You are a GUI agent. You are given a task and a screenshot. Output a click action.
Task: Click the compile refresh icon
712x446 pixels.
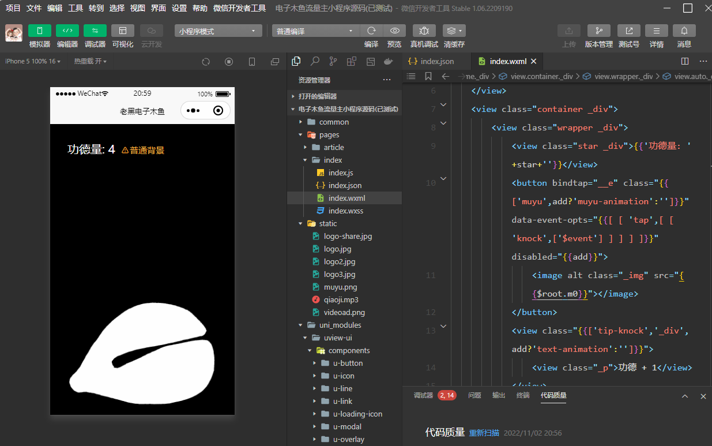click(x=371, y=31)
